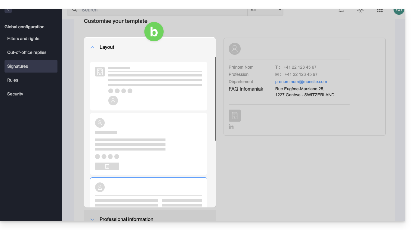Open Filters and rights settings

[x=23, y=39]
